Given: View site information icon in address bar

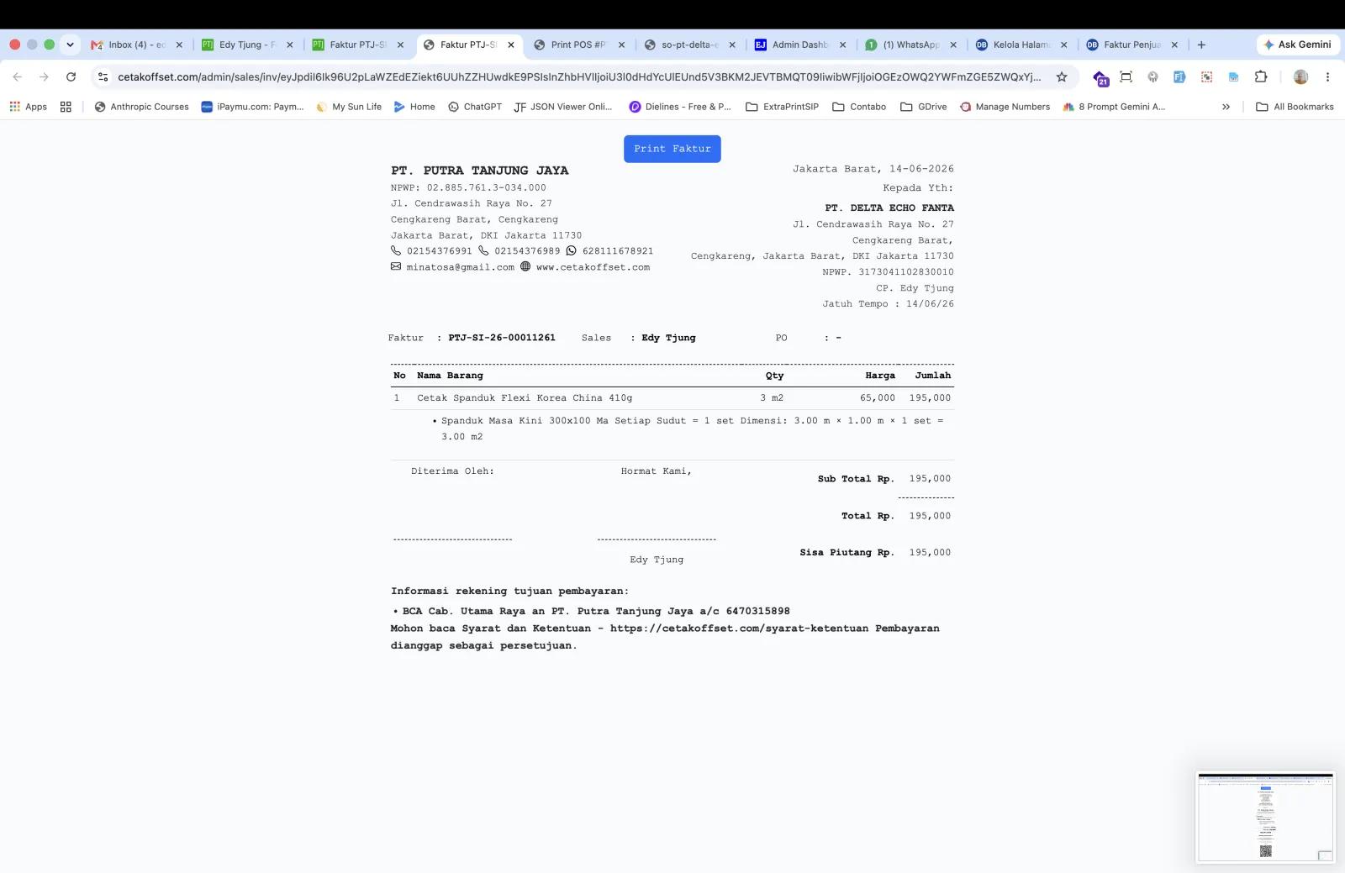Looking at the screenshot, I should pos(103,77).
